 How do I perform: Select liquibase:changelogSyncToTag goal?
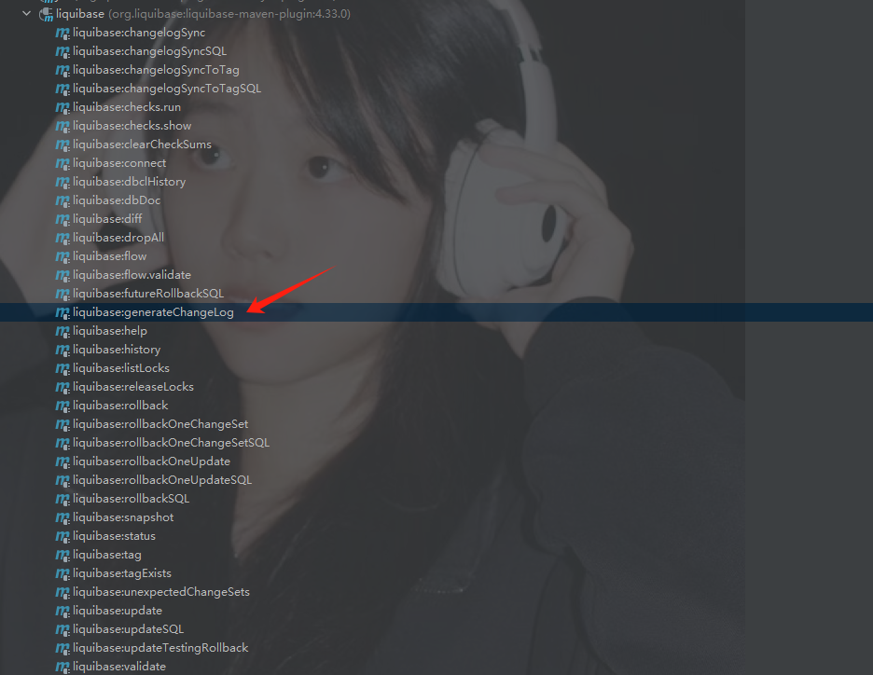156,70
